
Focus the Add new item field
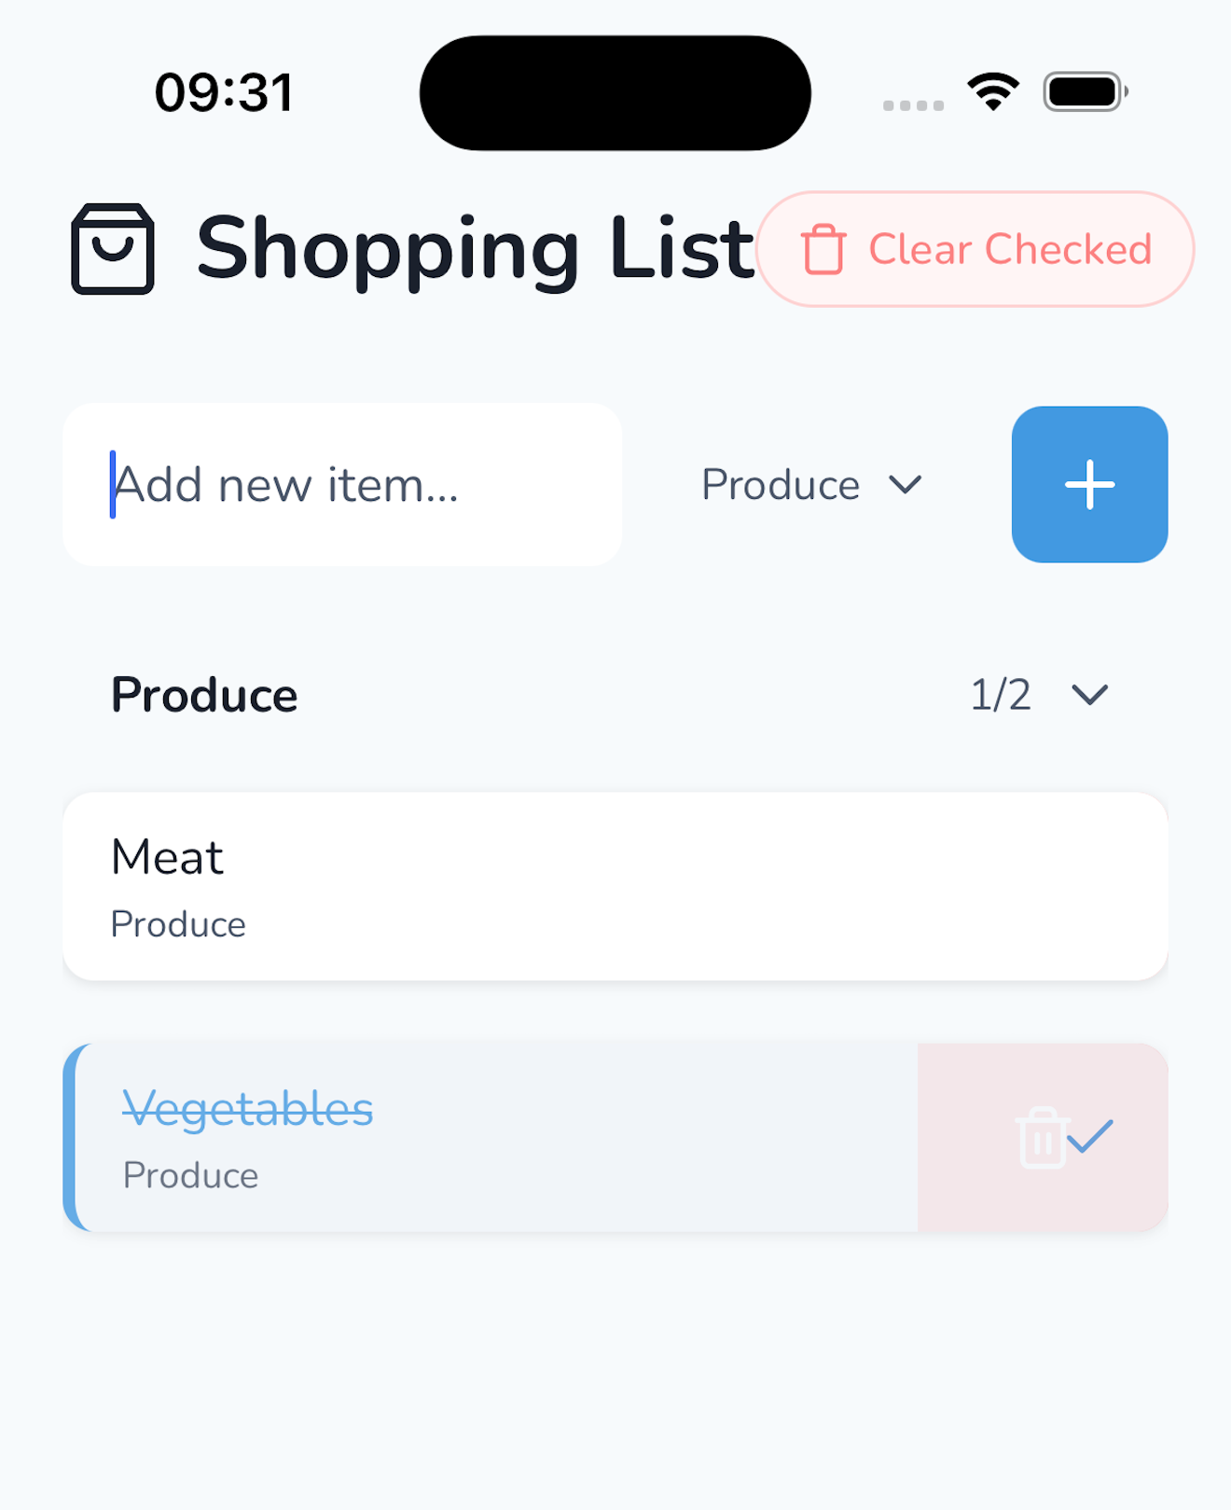pyautogui.click(x=342, y=485)
